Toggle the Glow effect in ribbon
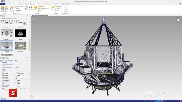 click(x=40, y=11)
